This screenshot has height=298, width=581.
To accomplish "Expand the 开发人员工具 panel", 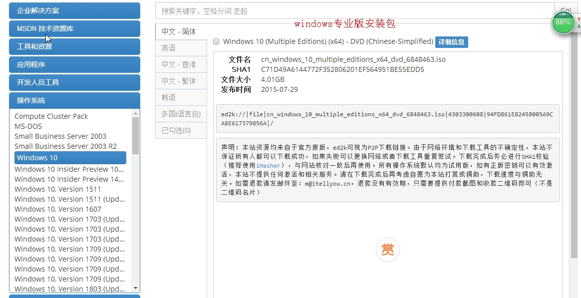I will (74, 82).
